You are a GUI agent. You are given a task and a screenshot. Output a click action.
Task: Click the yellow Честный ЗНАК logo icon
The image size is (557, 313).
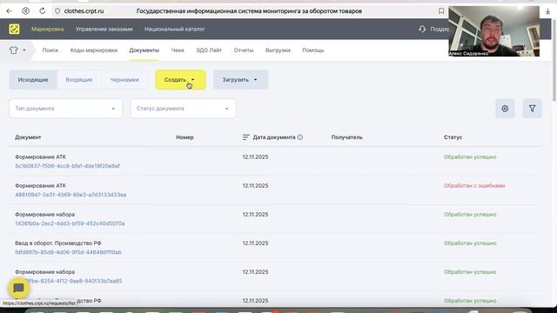(14, 29)
